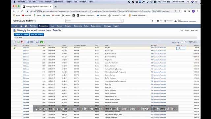Viewport: 211px width, 119px height.
Task: Go to the NetSuite Home icon
Action: 26,26
